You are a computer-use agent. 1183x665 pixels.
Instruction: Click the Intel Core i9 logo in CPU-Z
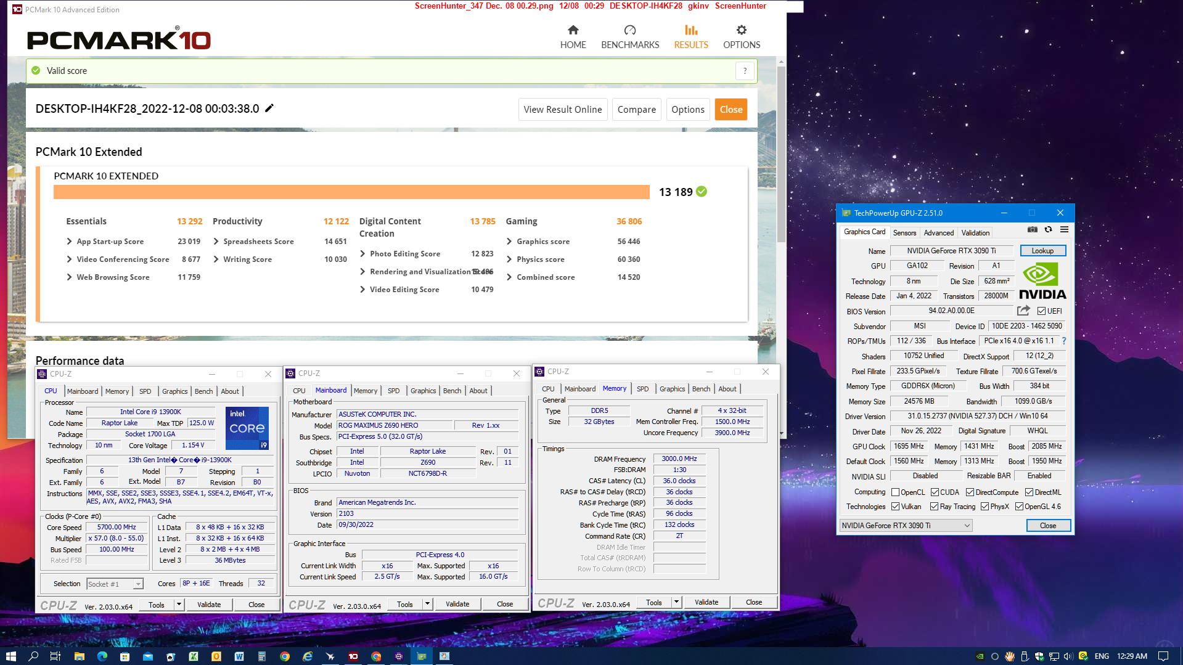point(247,428)
